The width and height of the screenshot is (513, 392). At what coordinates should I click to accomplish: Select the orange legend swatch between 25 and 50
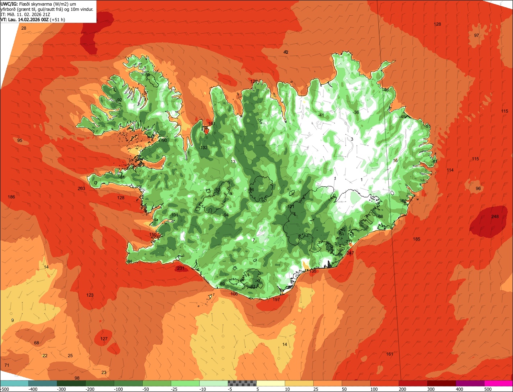point(327,383)
